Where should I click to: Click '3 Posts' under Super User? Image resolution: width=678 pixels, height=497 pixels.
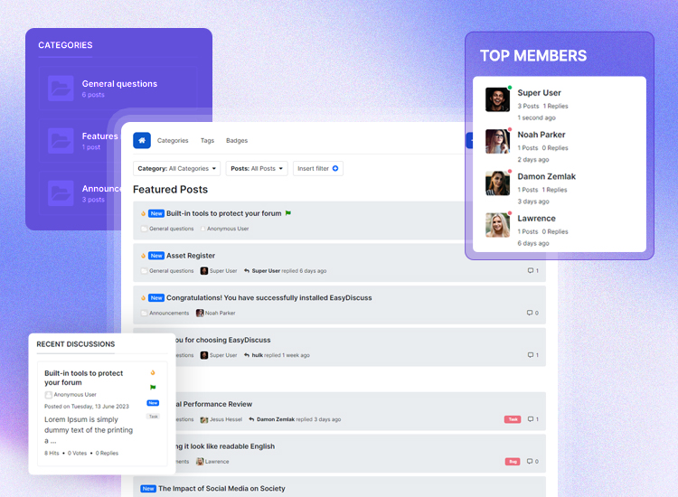click(x=528, y=106)
